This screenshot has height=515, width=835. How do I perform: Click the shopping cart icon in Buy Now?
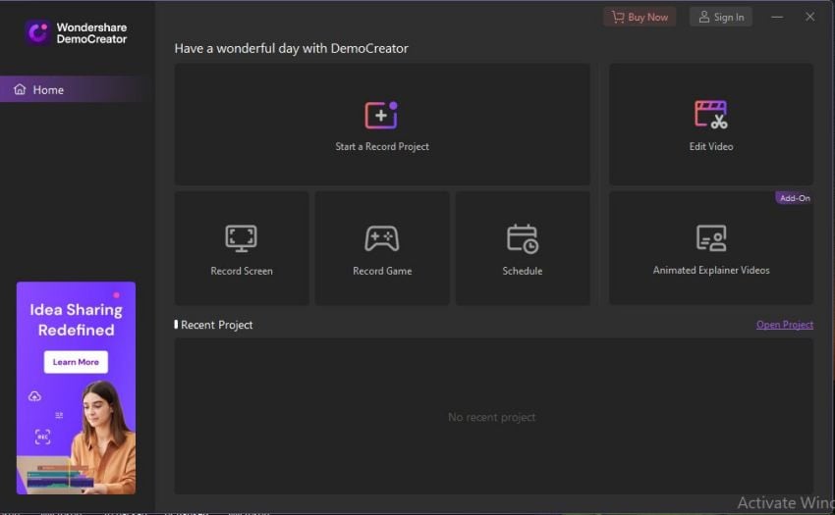618,17
